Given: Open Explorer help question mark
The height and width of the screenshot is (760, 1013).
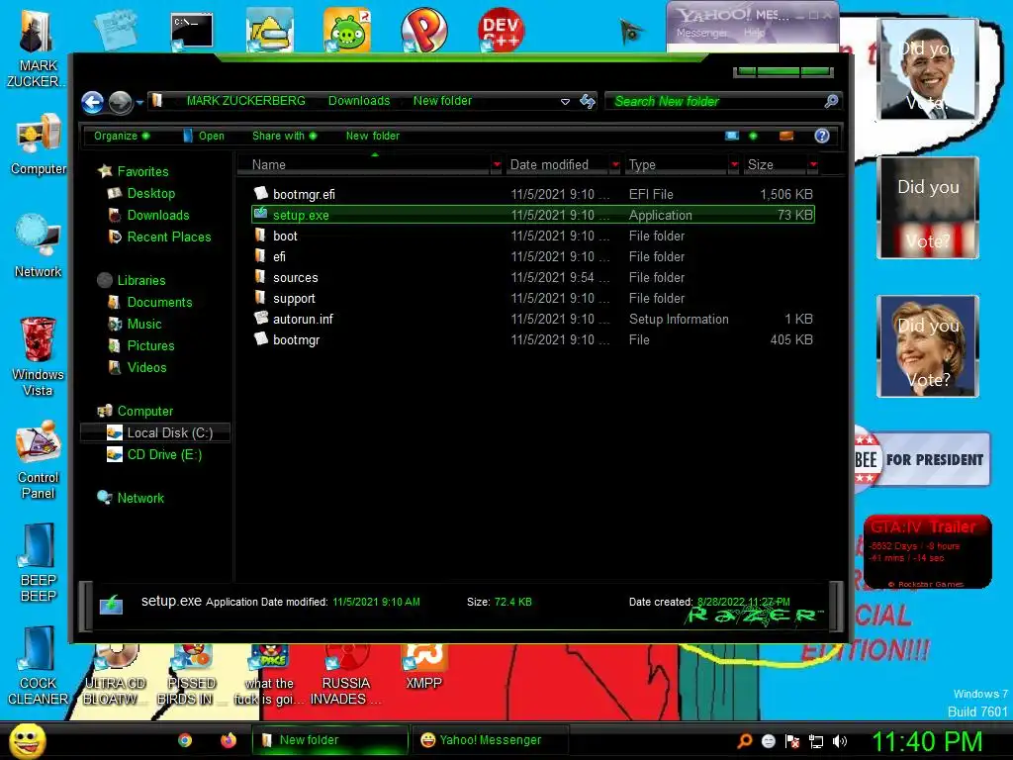Looking at the screenshot, I should (822, 136).
